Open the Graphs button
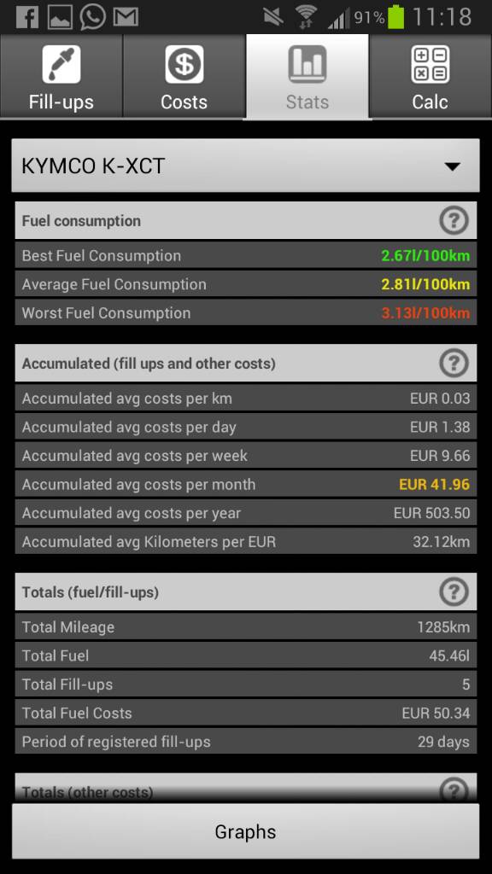 (245, 831)
